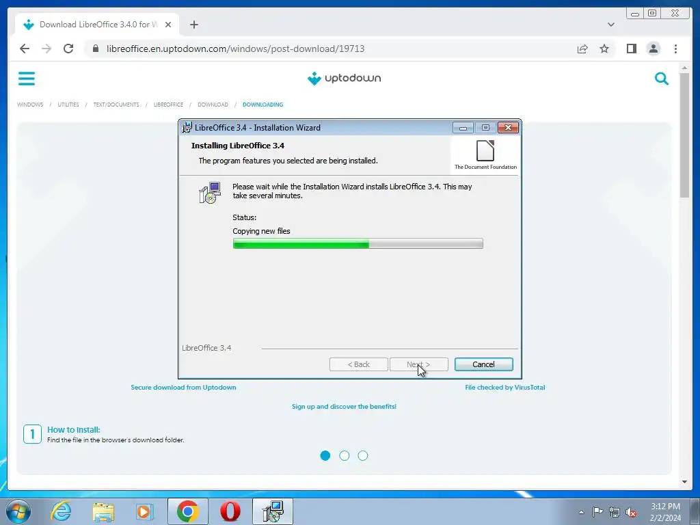Go to LIBREOFFICE breadcrumb

point(168,105)
